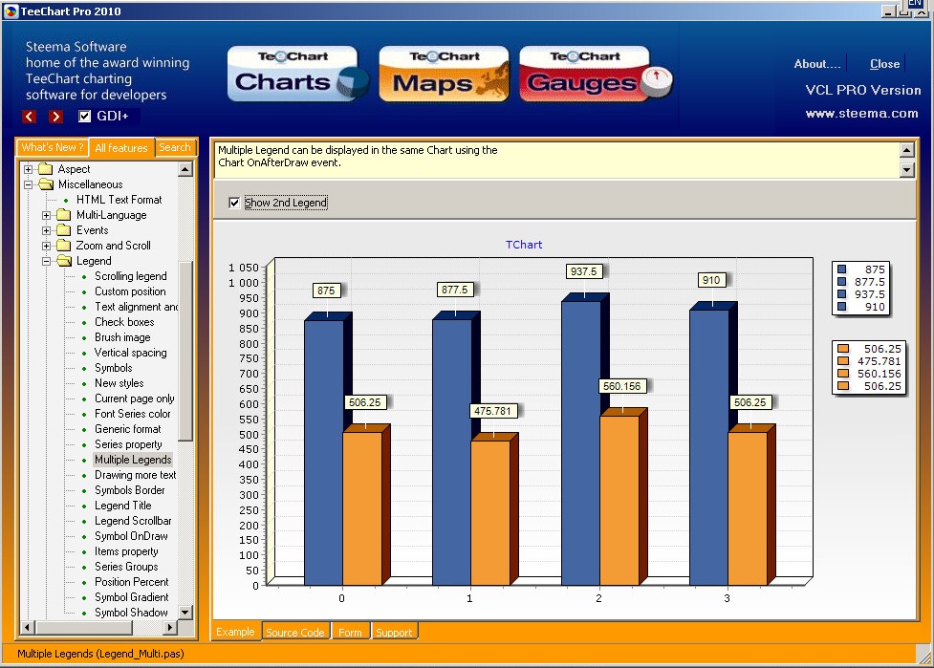Switch to the All features tab

(x=121, y=148)
